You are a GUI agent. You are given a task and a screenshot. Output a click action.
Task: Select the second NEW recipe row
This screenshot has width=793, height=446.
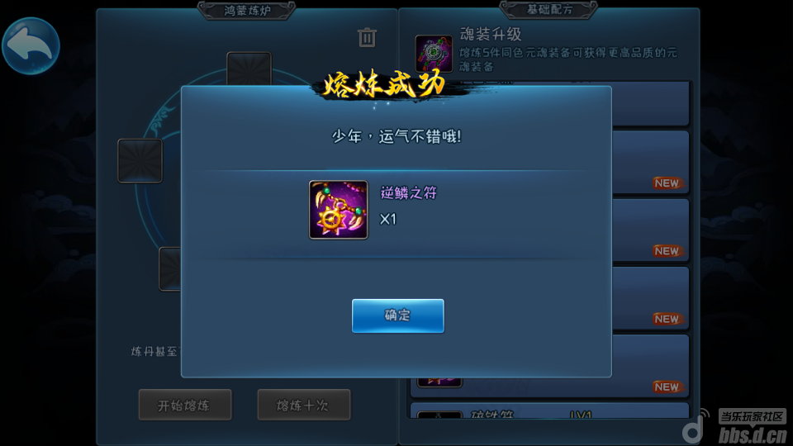(651, 230)
